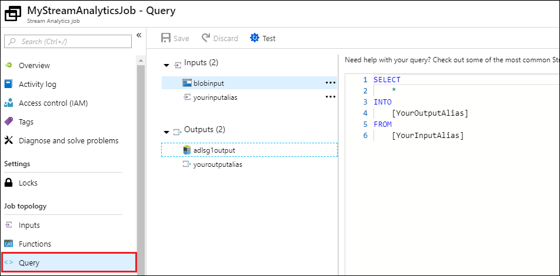Click line number 6 in the editor gutter

(365, 136)
